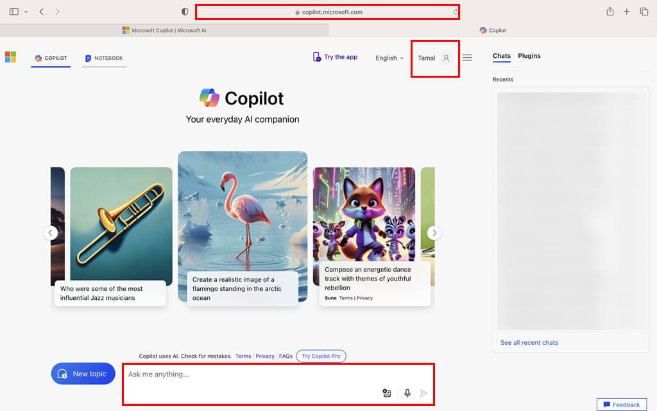Select the NOTEBOOK tab
The width and height of the screenshot is (657, 411).
104,58
